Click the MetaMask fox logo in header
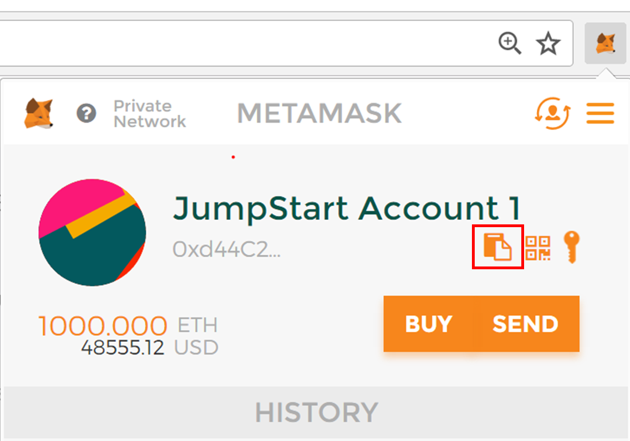Viewport: 630px width, 441px height. [39, 114]
